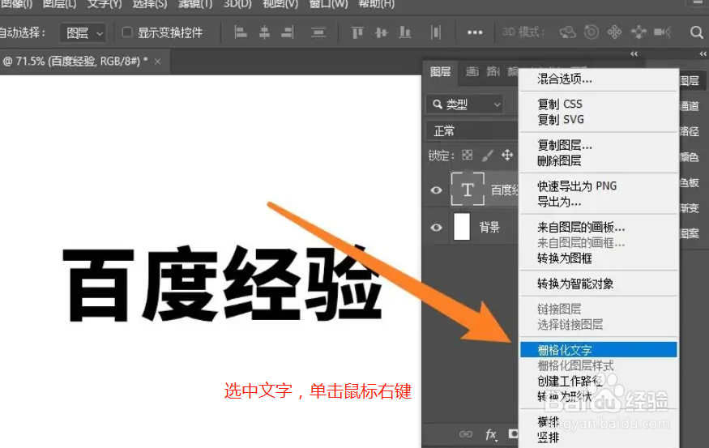Click align vertical centers icon
The image size is (709, 448).
point(381,32)
